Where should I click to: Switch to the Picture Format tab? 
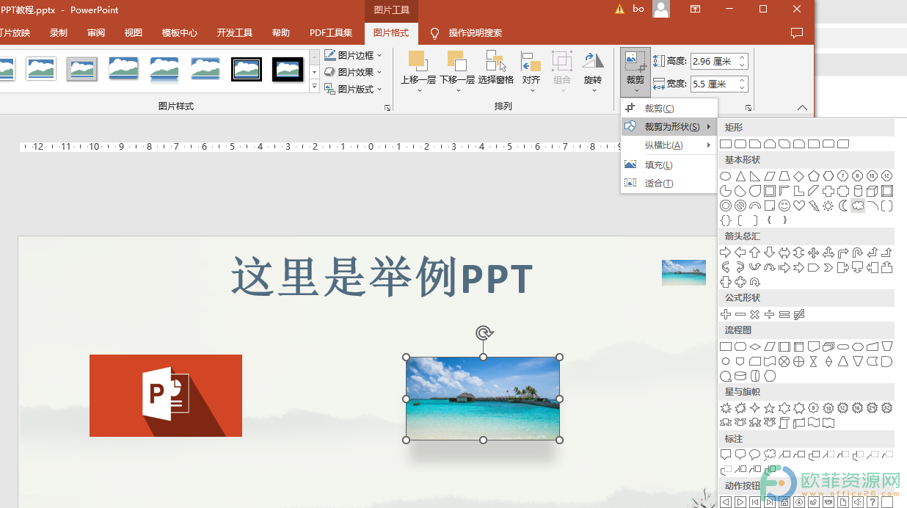[x=391, y=33]
